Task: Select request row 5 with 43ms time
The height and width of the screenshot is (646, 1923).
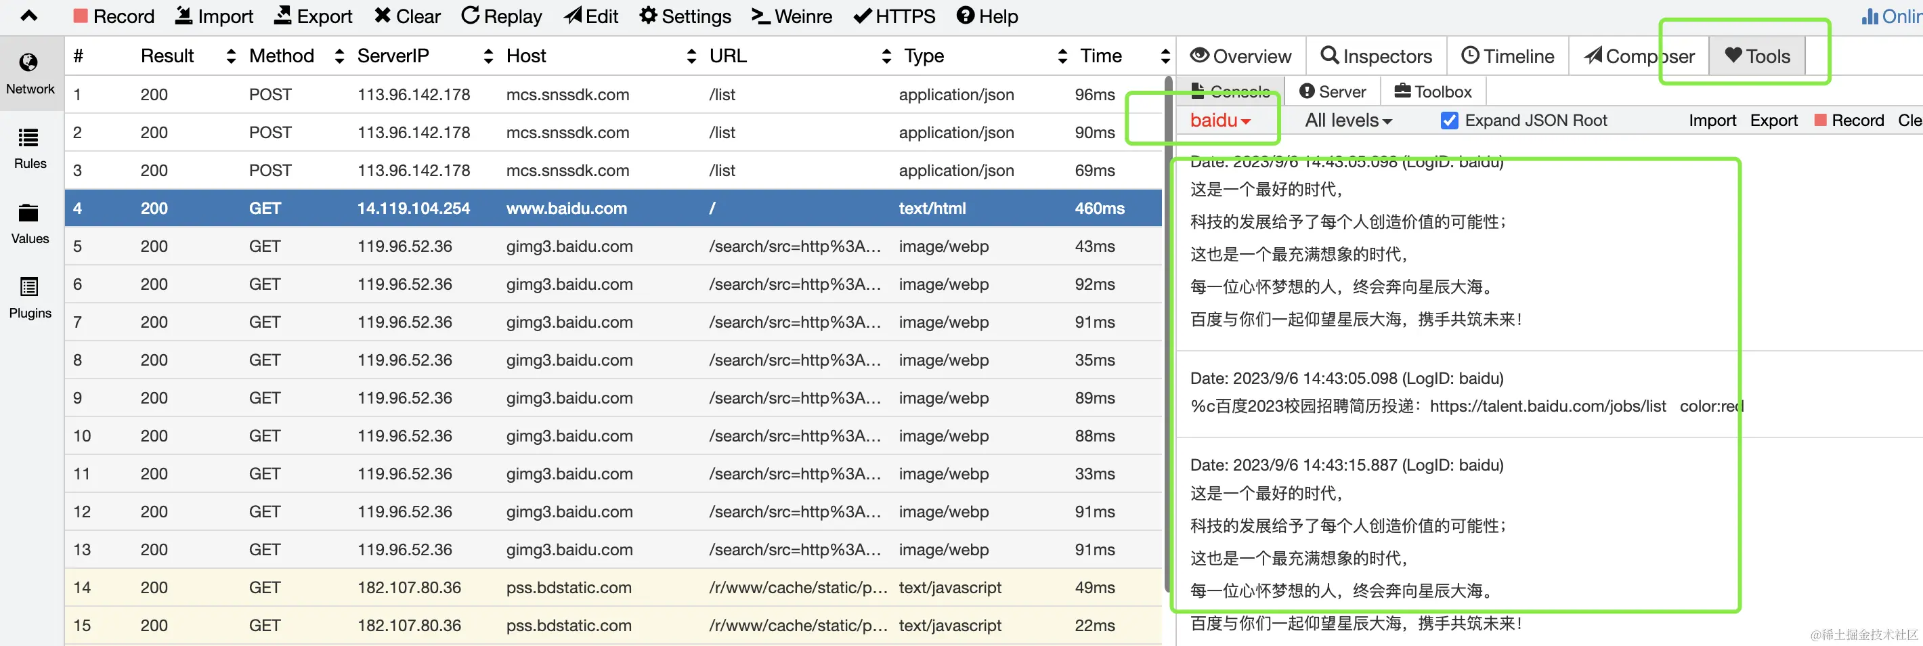Action: click(x=613, y=246)
